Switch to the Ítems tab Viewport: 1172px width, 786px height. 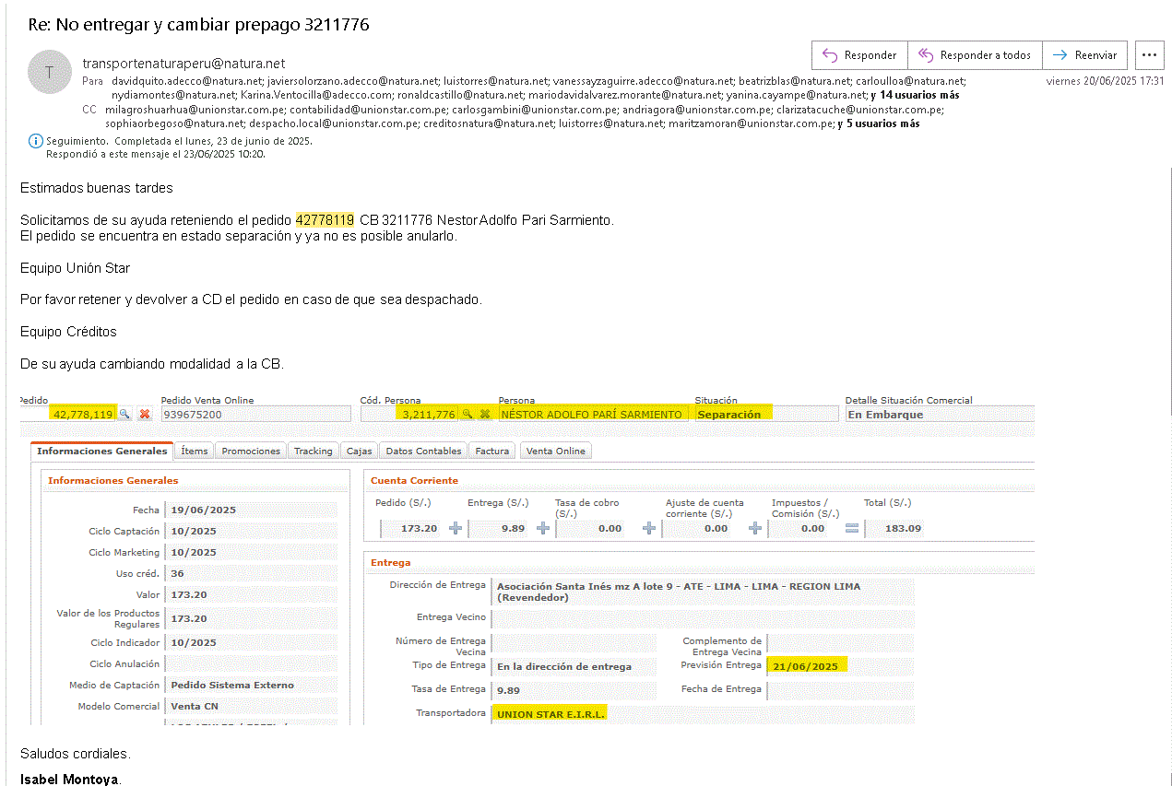pyautogui.click(x=194, y=451)
